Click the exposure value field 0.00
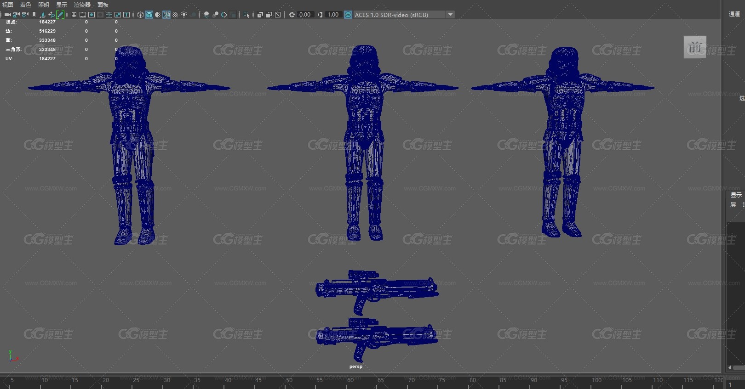The height and width of the screenshot is (389, 745). (x=305, y=15)
